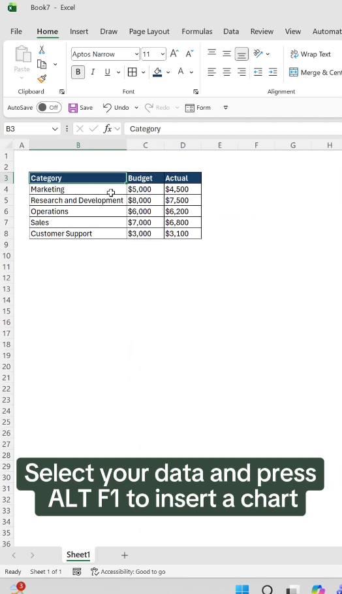
Task: Expand the Undo history arrow
Action: tap(136, 108)
